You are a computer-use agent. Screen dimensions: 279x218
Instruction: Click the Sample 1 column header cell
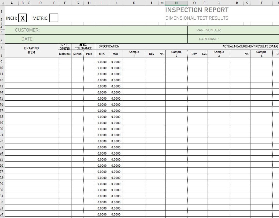click(134, 54)
